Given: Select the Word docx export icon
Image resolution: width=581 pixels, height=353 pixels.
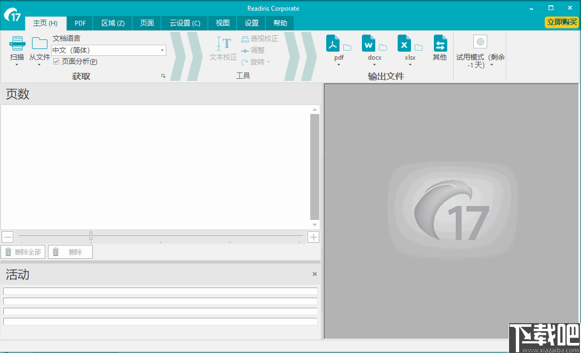Looking at the screenshot, I should coord(368,44).
